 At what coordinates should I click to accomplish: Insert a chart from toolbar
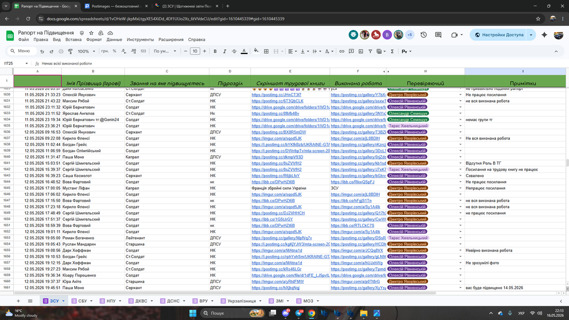pos(361,51)
